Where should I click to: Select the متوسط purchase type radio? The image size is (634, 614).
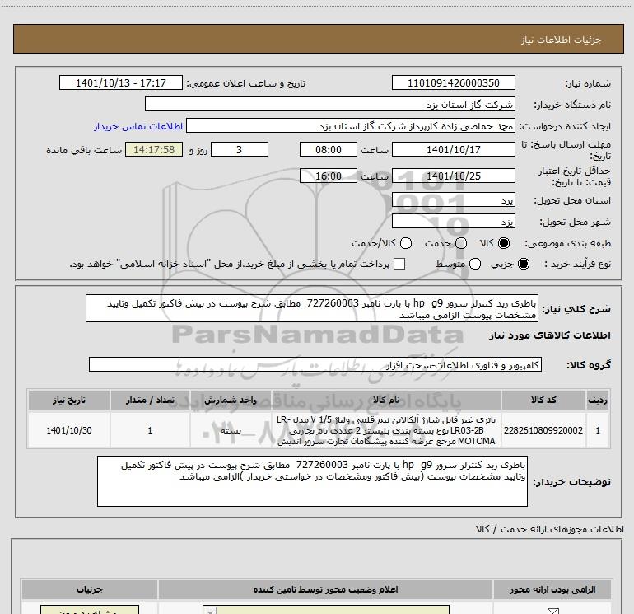point(475,264)
